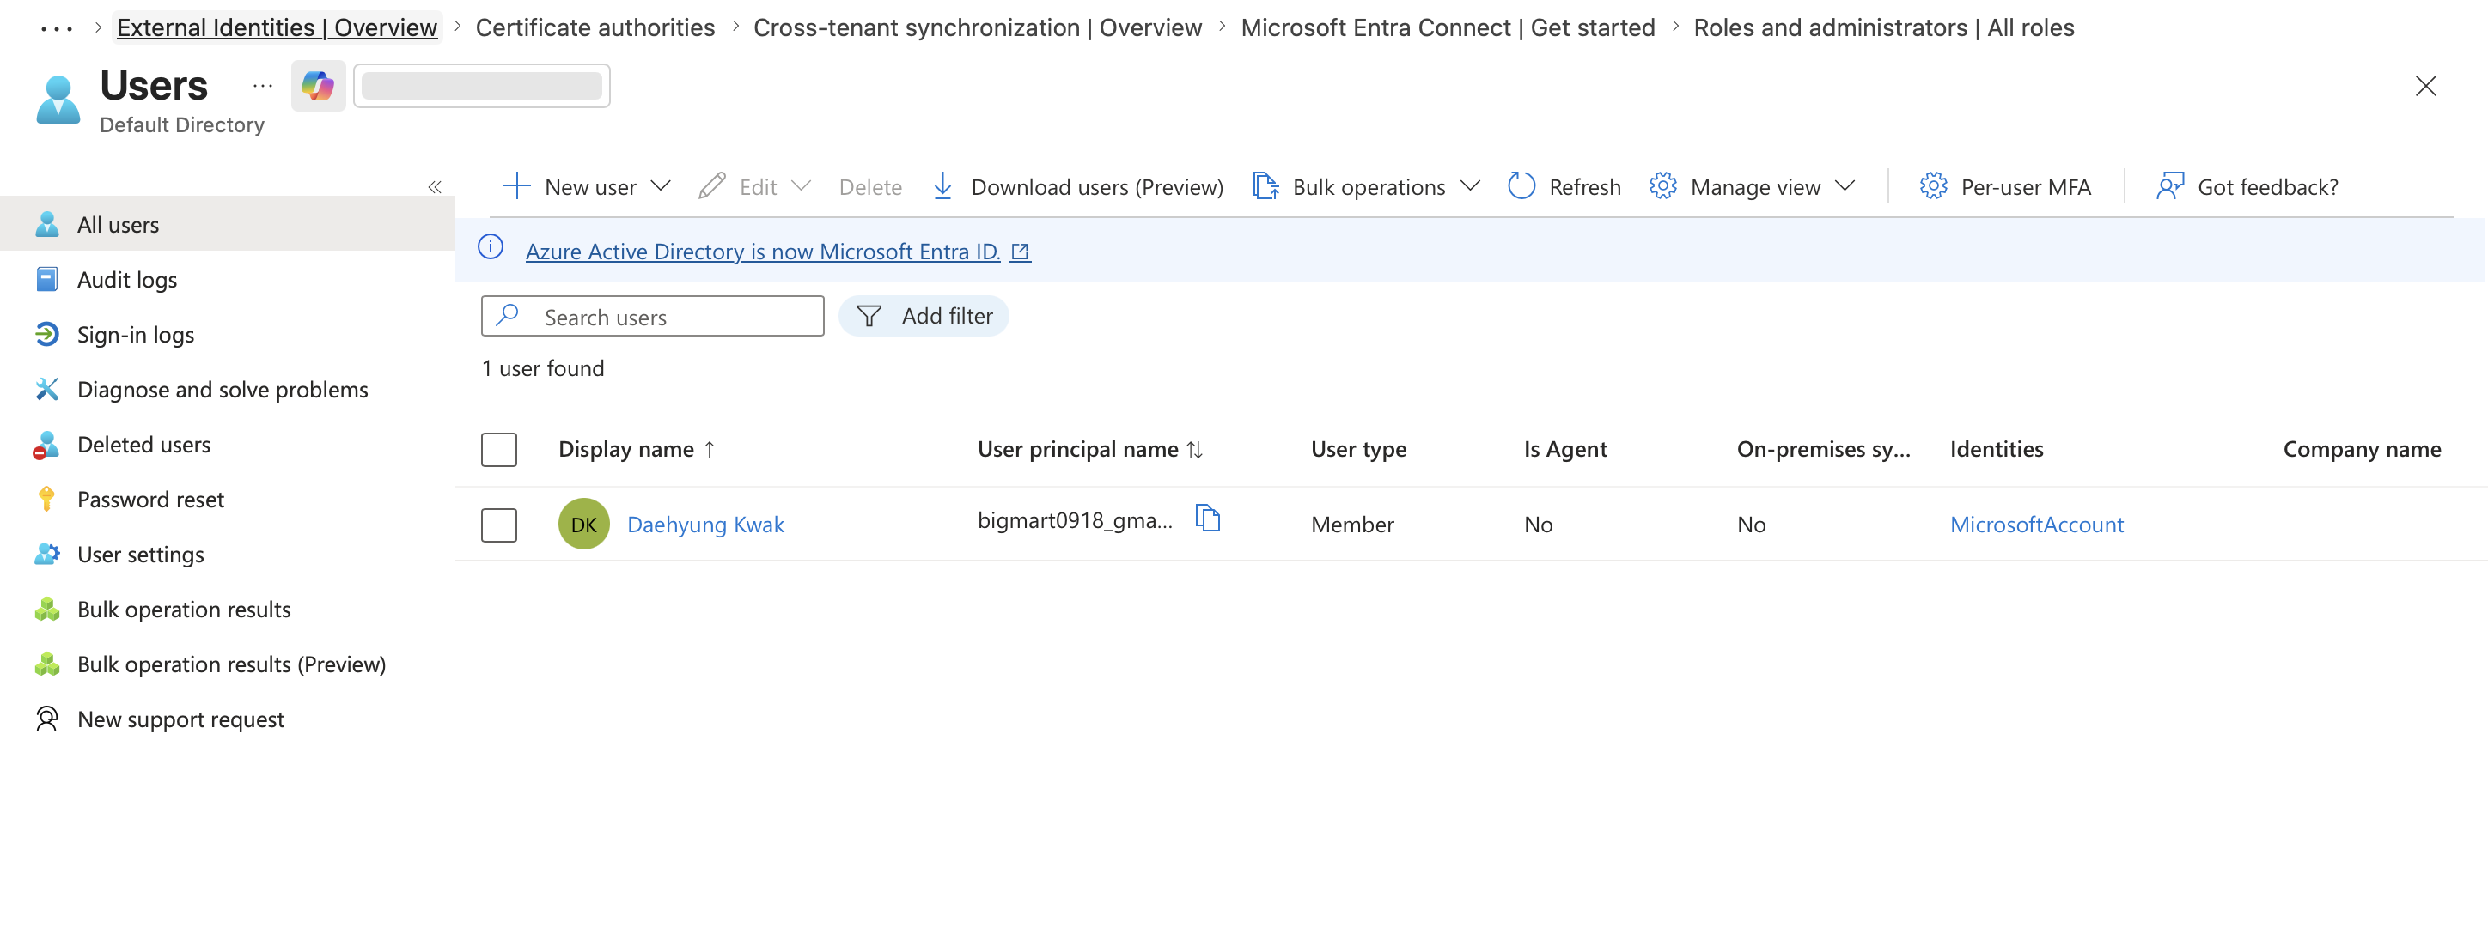This screenshot has height=934, width=2488.
Task: Click the Password reset key icon
Action: coord(46,499)
